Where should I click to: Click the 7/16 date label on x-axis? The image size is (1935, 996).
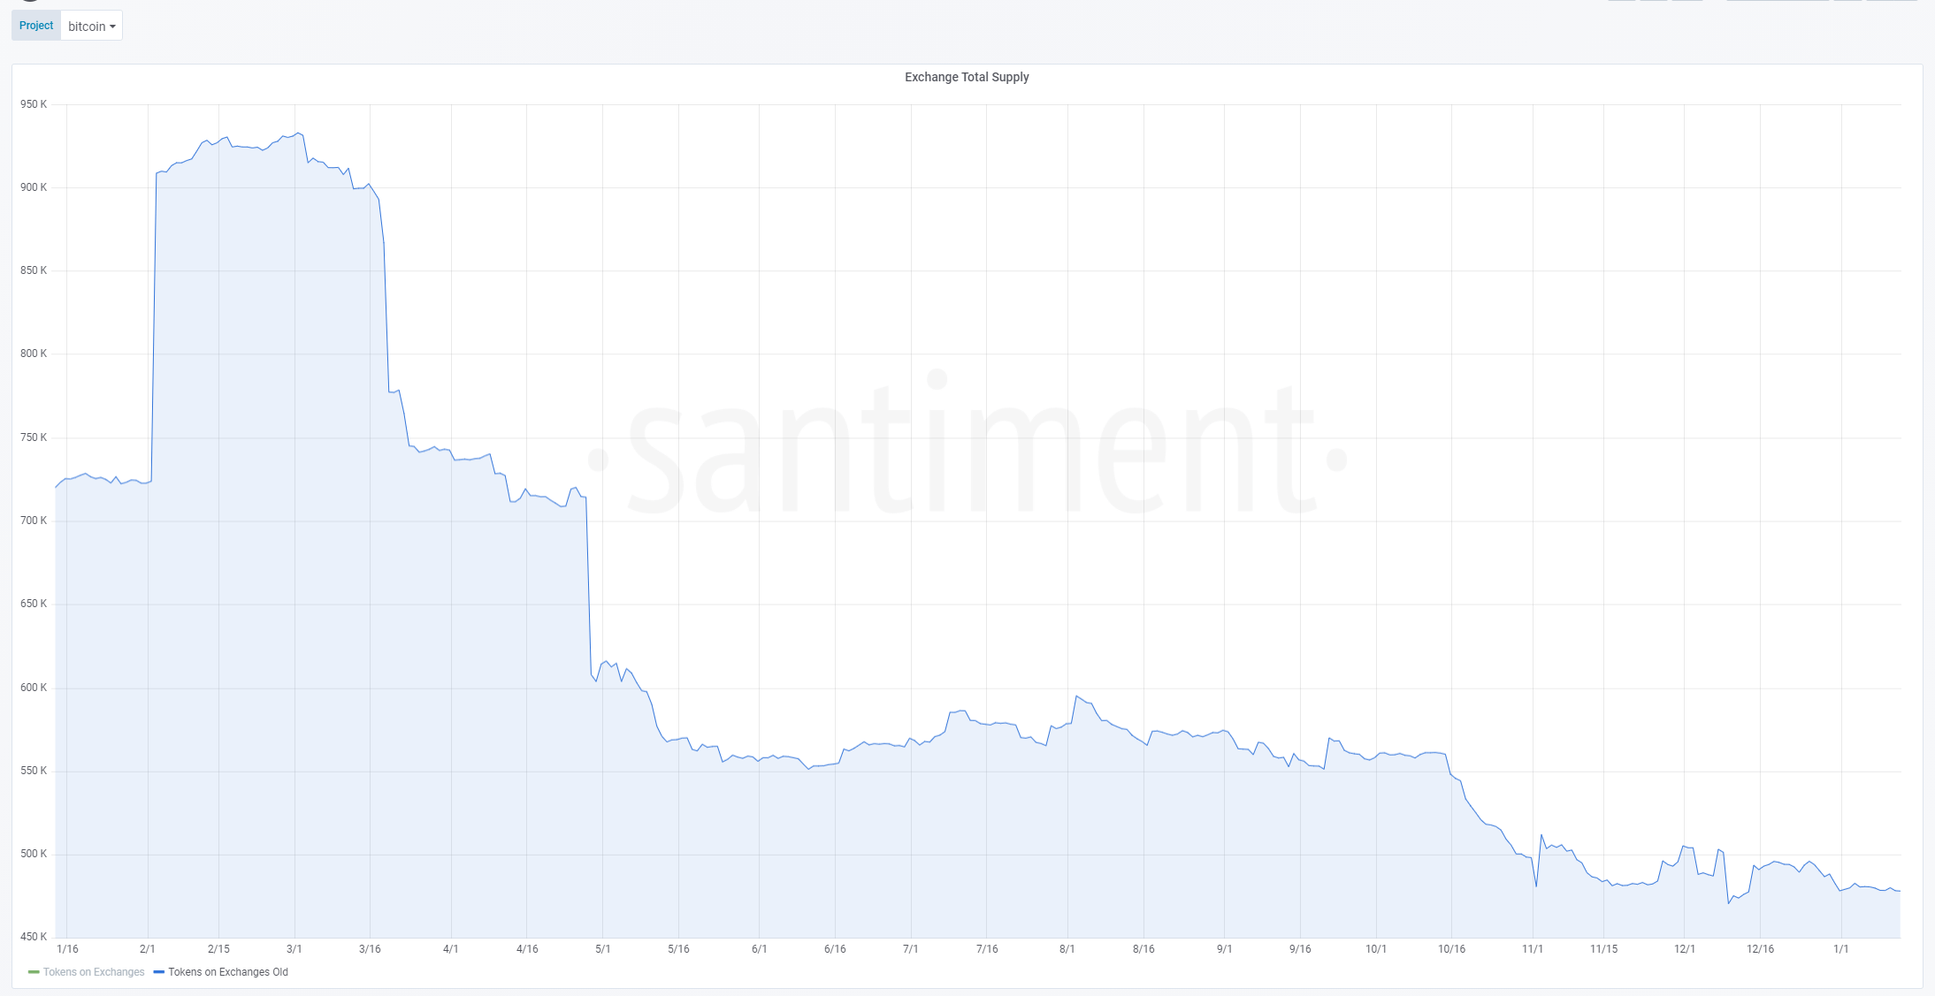tap(987, 949)
